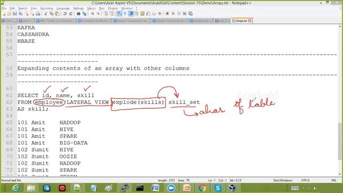Select the Arrays.txt tab
343x193 pixels.
click(242, 21)
